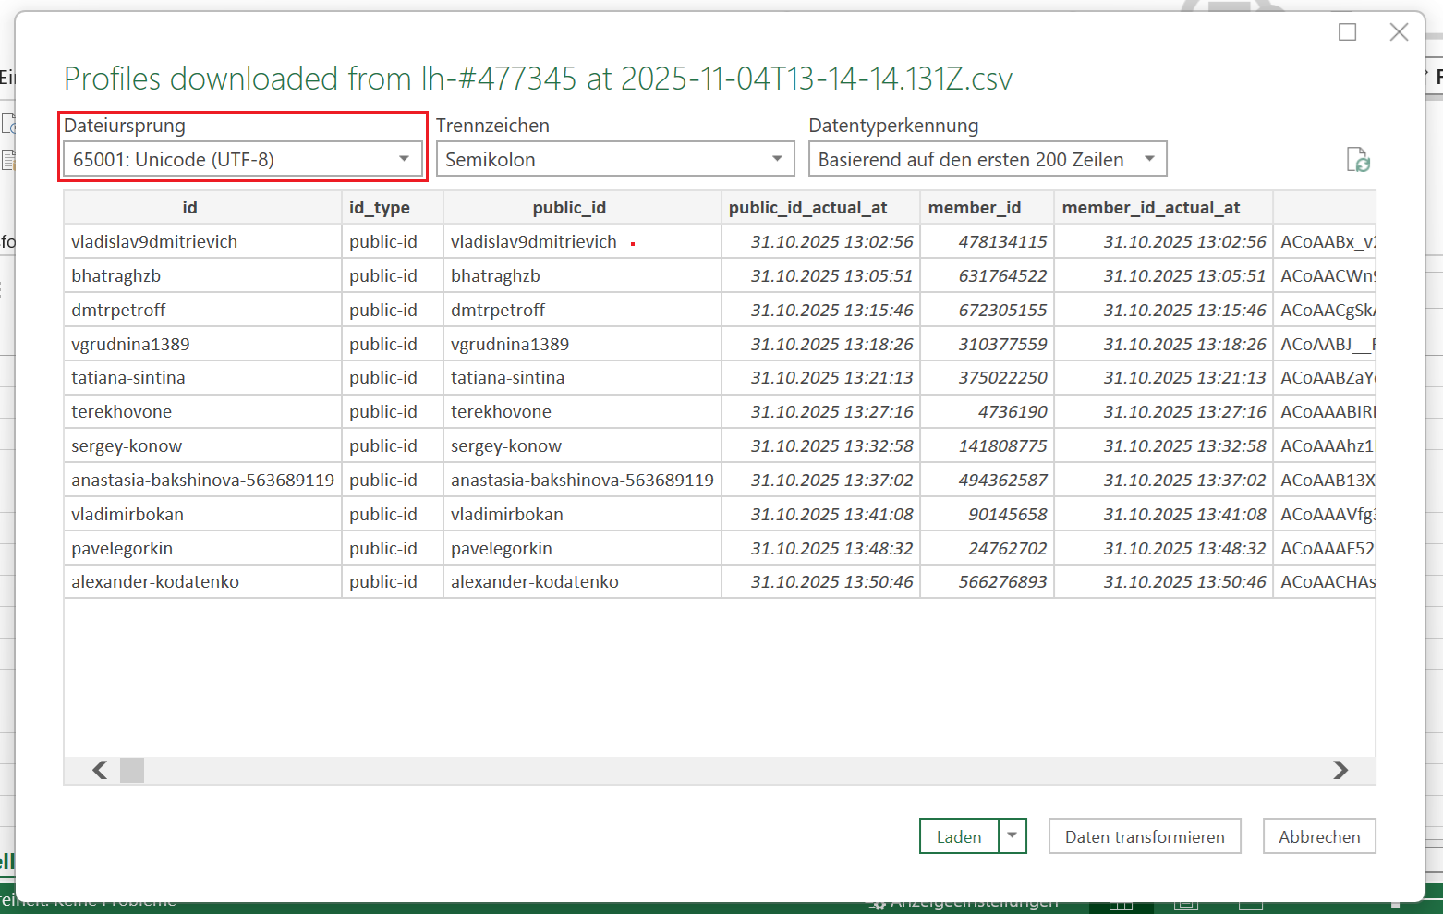Click the right scroll arrow

[x=1340, y=770]
